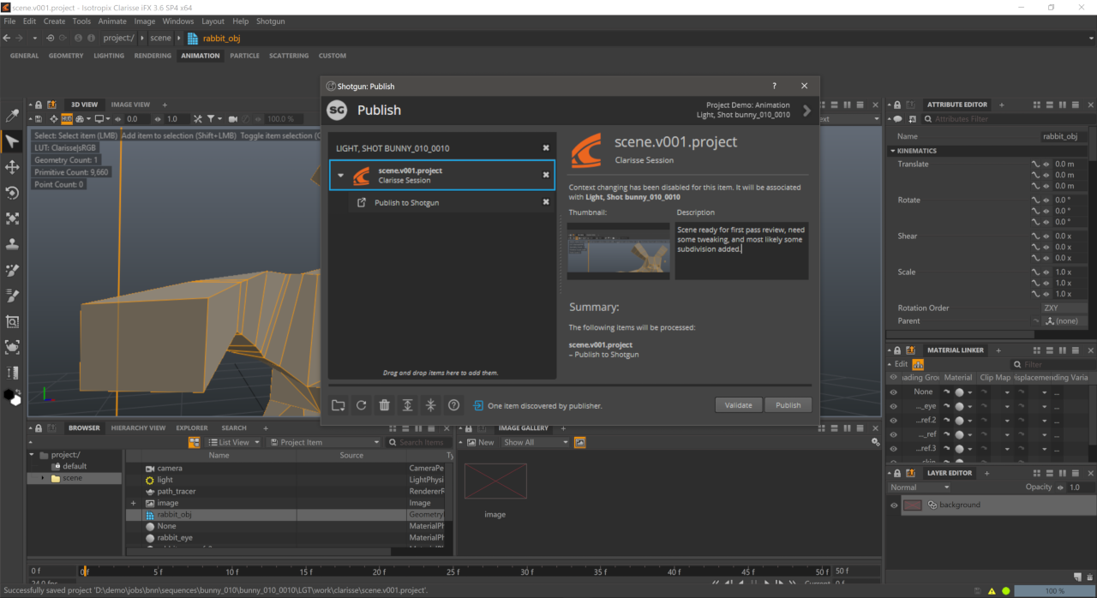Click the rabbit_obj icon in path bar
1097x598 pixels.
click(x=193, y=38)
